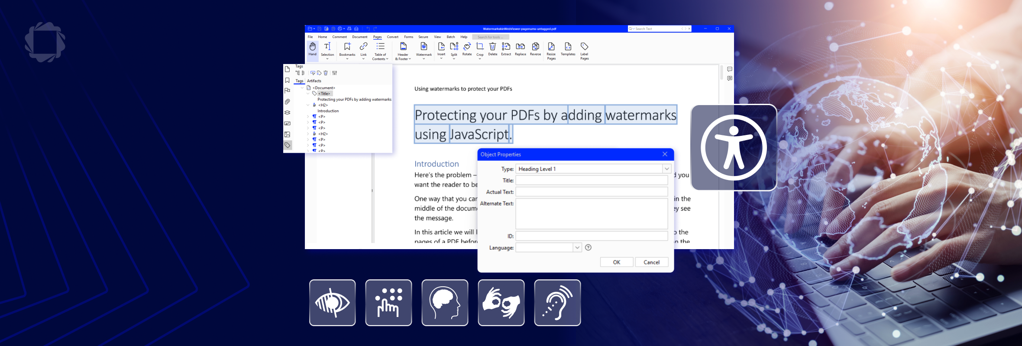Expand the Crop dropdown arrow

480,58
